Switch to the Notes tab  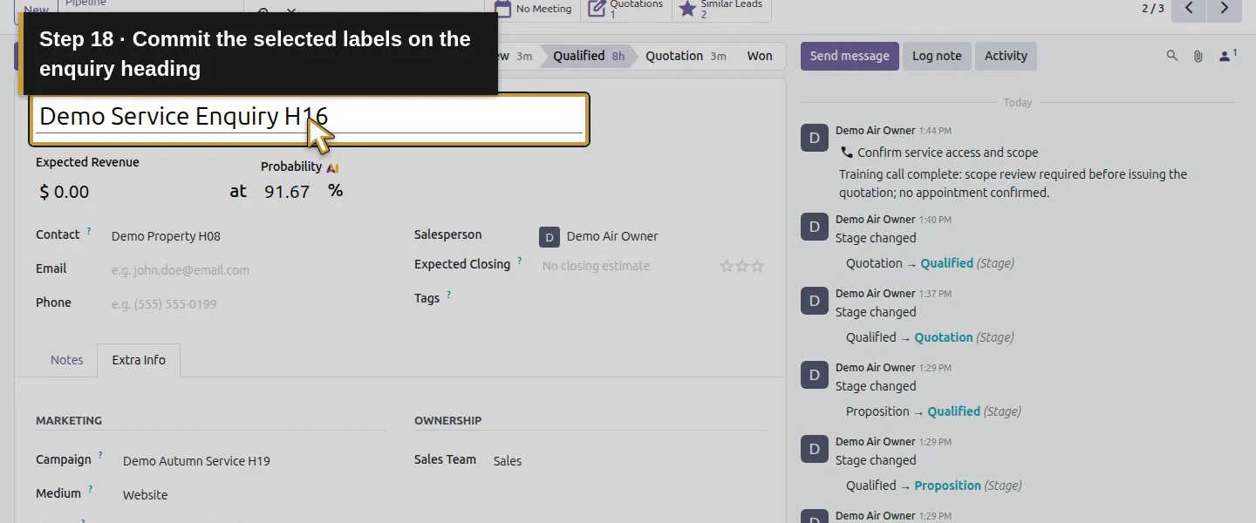67,360
